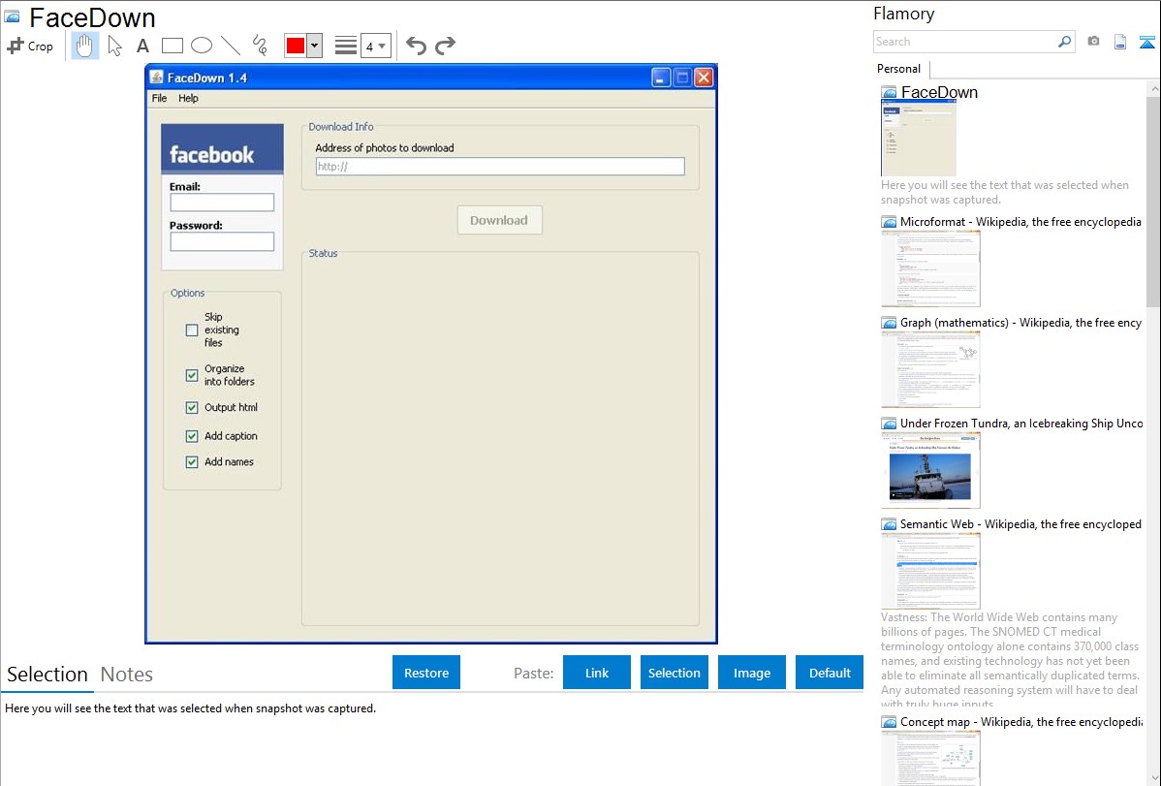This screenshot has height=786, width=1161.
Task: Open the File menu in FaceDown
Action: click(159, 98)
